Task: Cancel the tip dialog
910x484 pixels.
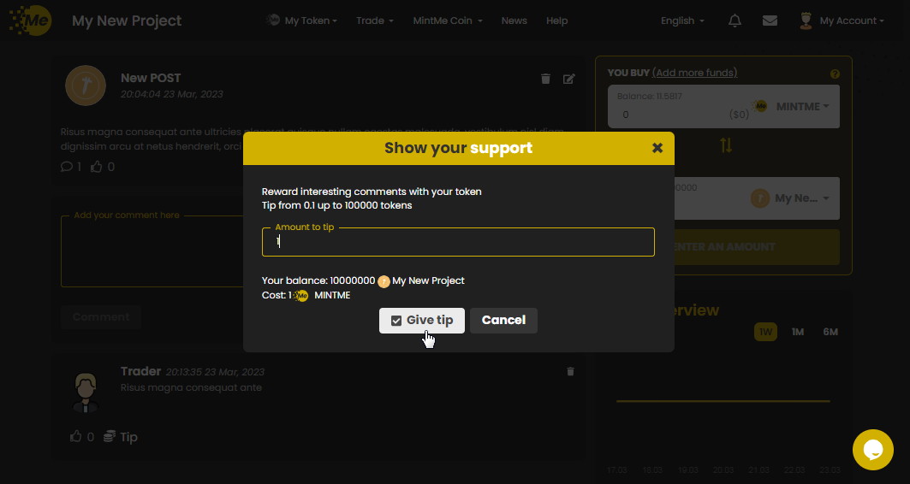Action: [x=503, y=321]
